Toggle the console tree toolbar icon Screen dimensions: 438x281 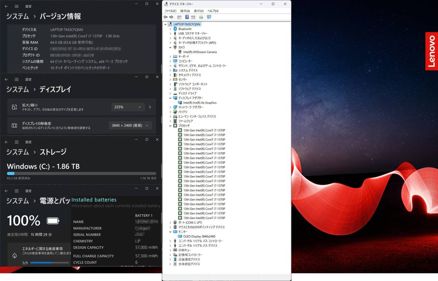[x=179, y=17]
